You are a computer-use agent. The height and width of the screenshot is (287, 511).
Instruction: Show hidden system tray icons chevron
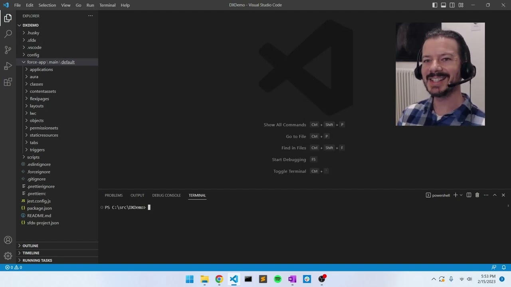434,279
